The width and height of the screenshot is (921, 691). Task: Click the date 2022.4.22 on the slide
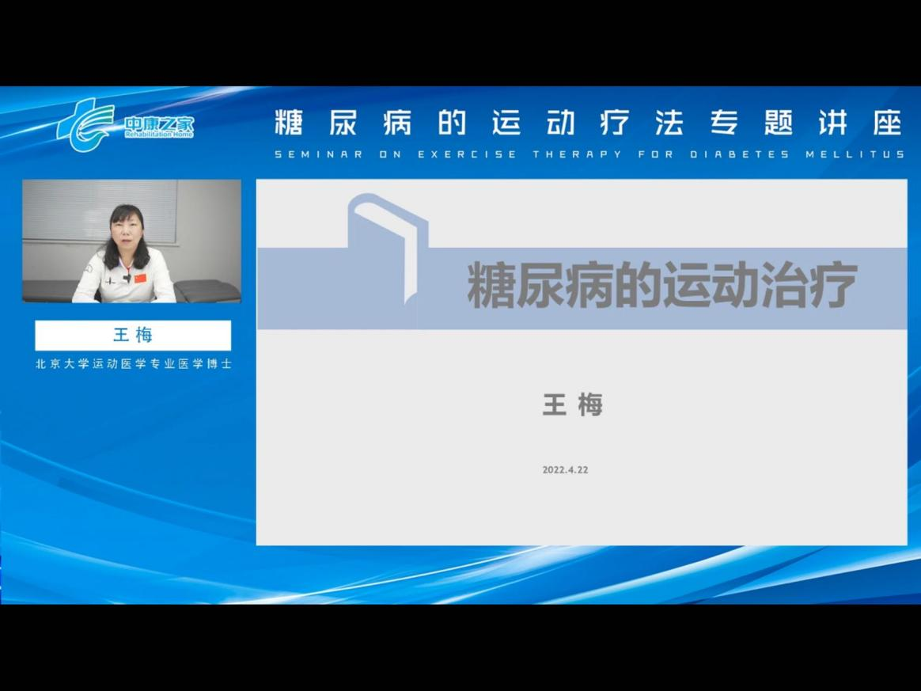(x=565, y=469)
